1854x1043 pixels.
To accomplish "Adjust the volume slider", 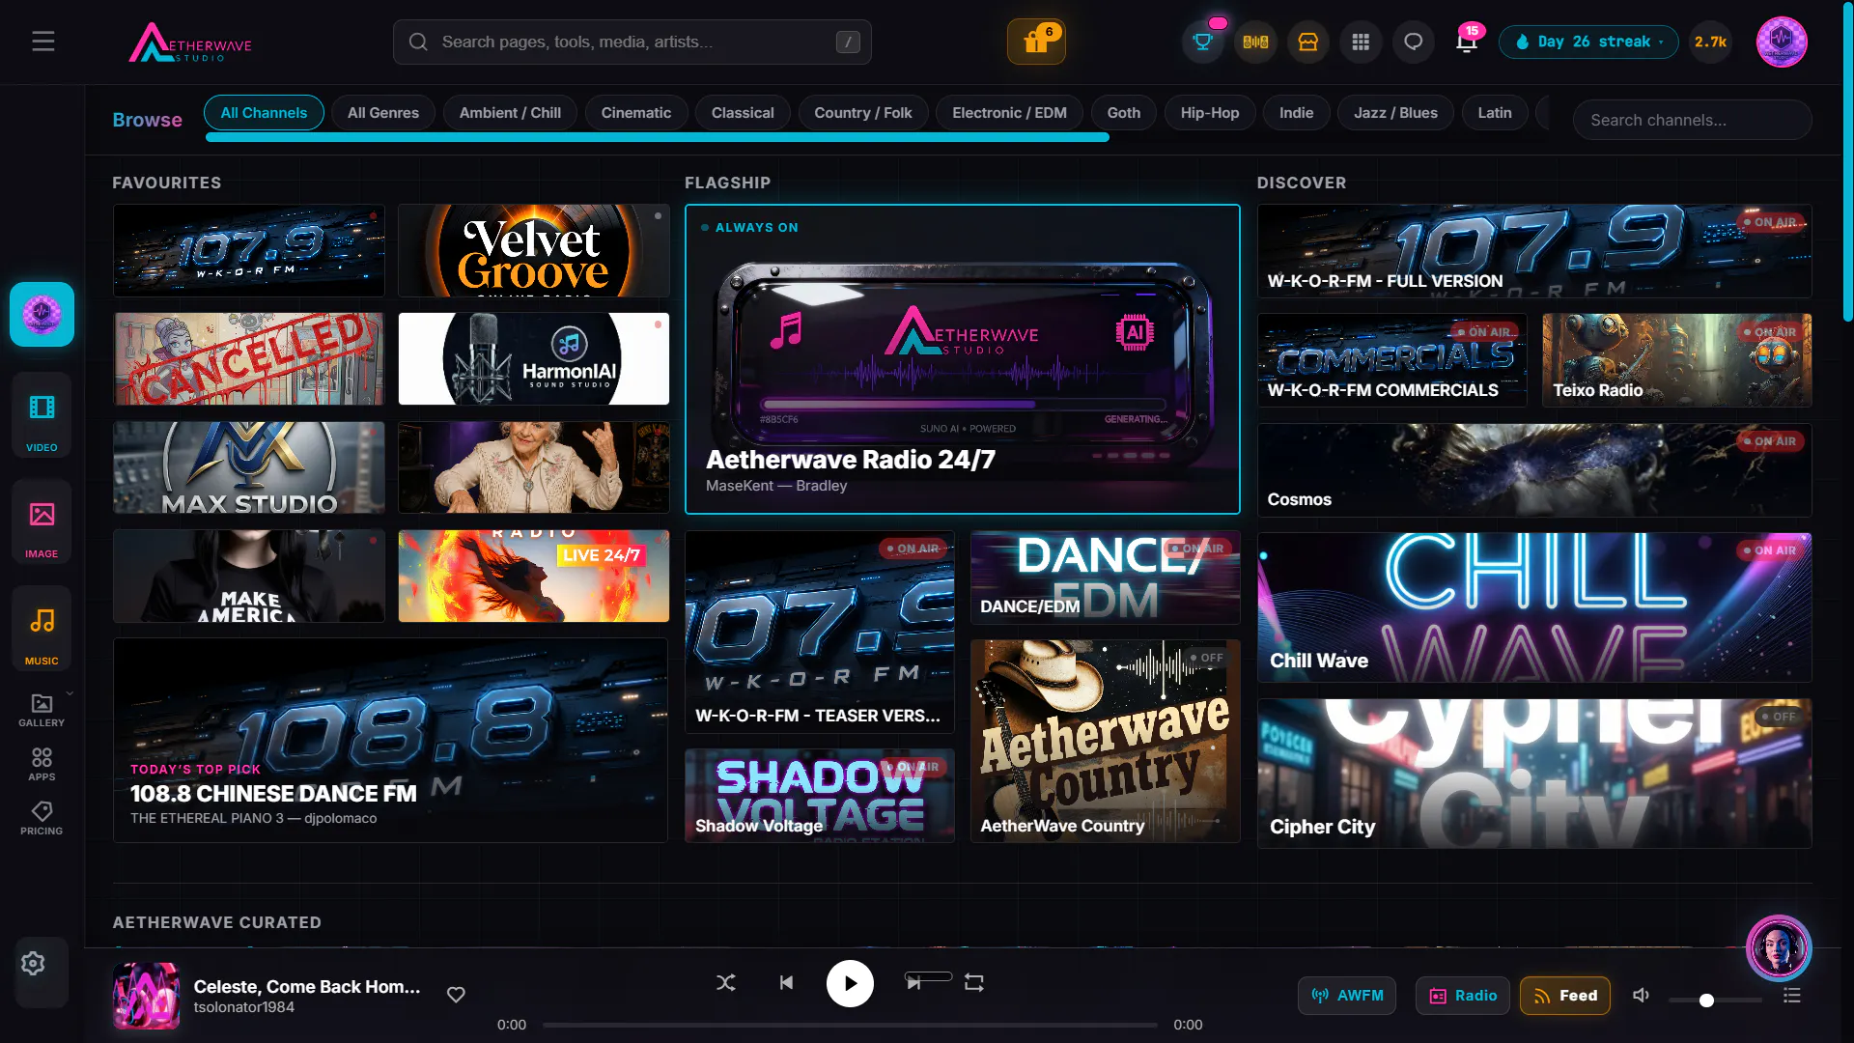I will click(x=1716, y=1001).
